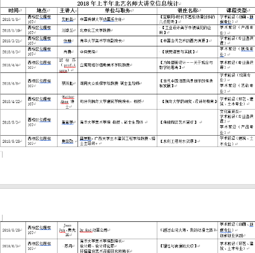Click the cell 中国传媒大学动画系主任

click(101, 19)
